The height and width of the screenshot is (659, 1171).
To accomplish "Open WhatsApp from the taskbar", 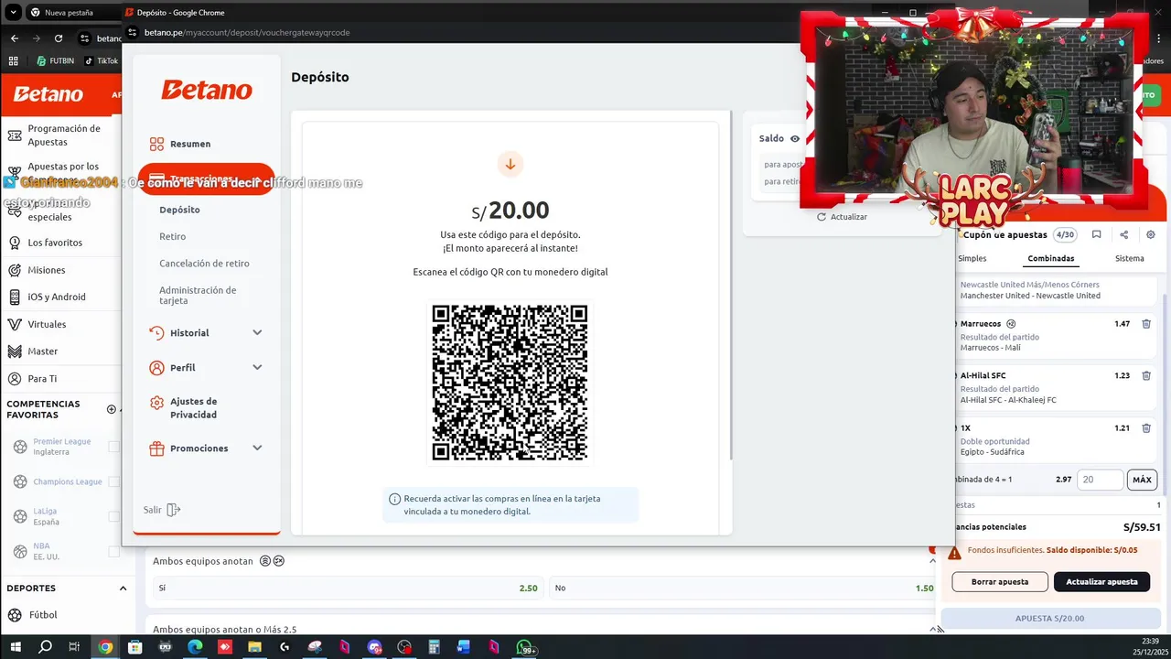I will 524,647.
